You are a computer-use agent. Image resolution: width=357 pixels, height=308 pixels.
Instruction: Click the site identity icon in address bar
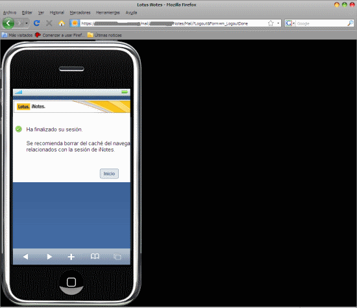point(75,23)
